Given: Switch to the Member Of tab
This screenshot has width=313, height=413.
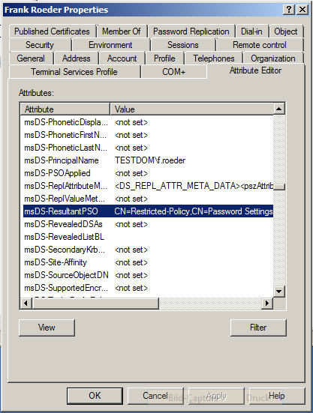Looking at the screenshot, I should pyautogui.click(x=122, y=31).
